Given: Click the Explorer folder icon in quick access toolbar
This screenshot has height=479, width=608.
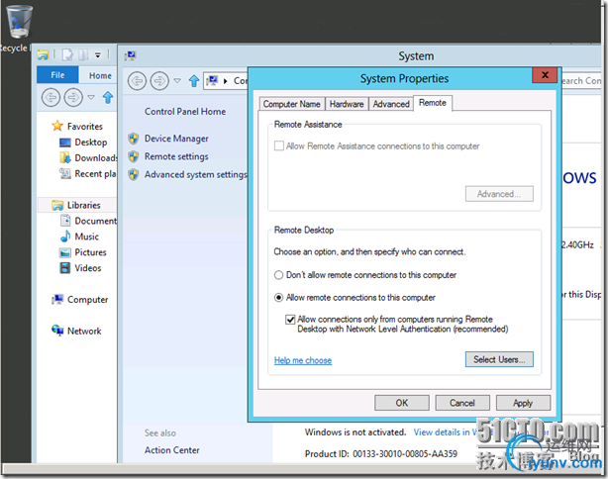Looking at the screenshot, I should pos(43,55).
